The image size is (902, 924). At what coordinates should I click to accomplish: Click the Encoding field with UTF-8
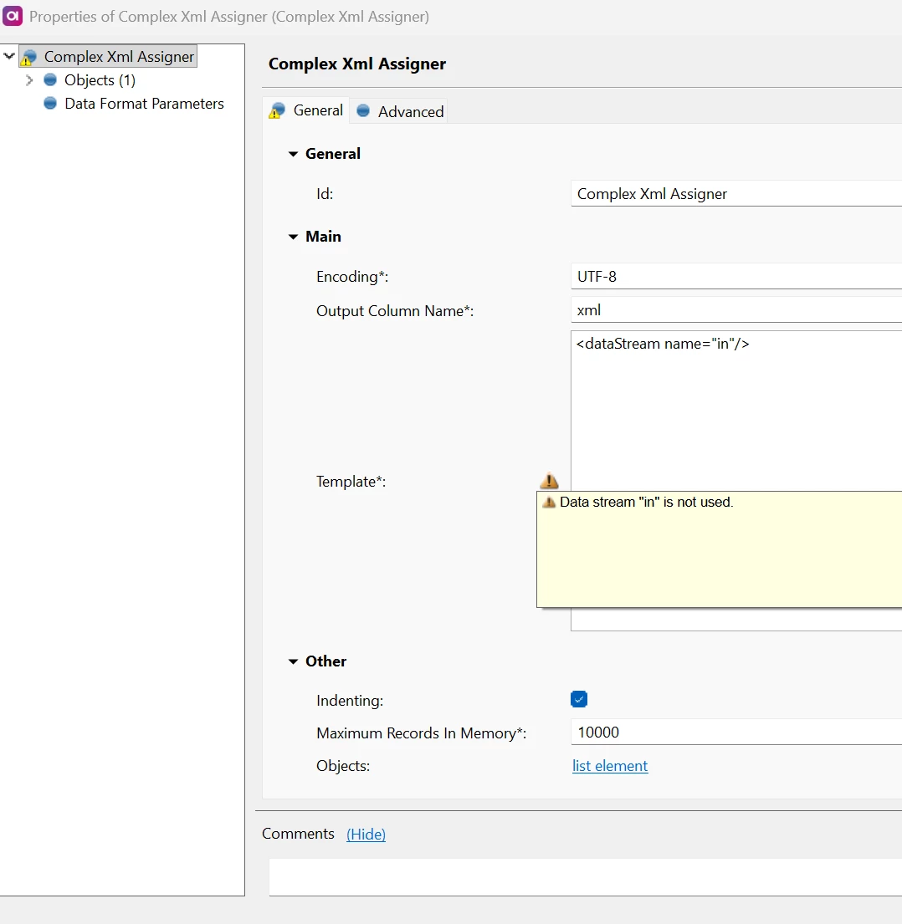click(736, 277)
